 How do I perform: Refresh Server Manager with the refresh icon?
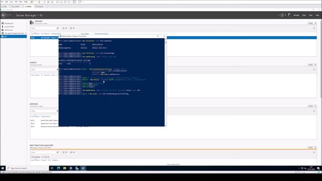(x=282, y=15)
